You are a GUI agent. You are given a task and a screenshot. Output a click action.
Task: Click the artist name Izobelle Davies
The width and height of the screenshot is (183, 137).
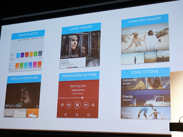point(78,90)
